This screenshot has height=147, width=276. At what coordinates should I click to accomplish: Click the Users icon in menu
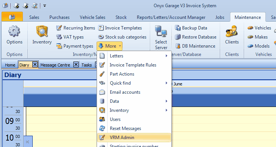102,119
